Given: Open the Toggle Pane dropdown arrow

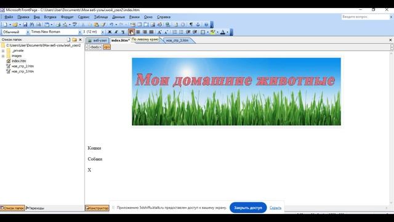Looking at the screenshot, I should click(52, 25).
